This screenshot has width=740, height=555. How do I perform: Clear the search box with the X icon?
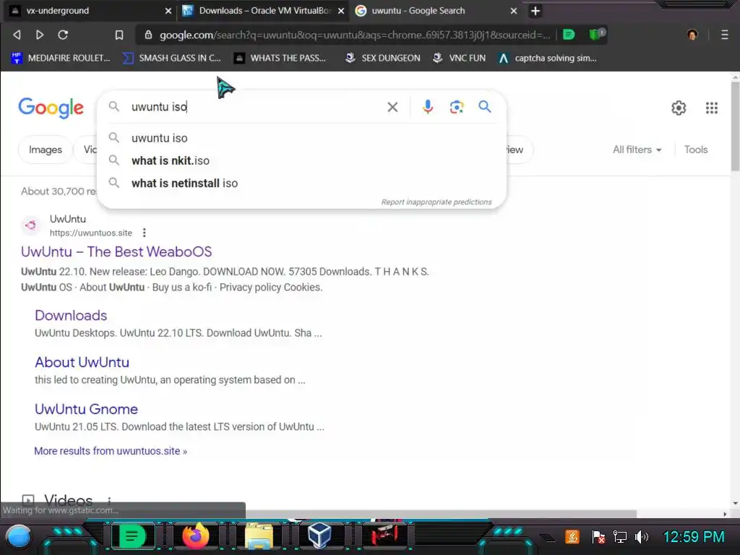(392, 107)
